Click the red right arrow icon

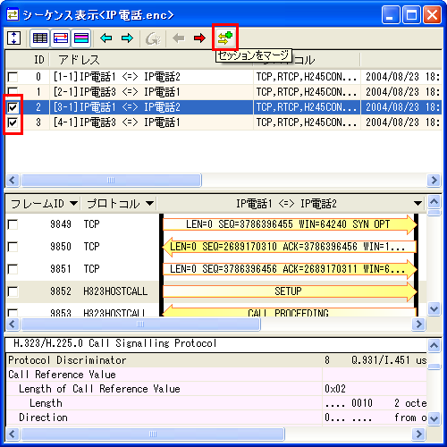(199, 38)
